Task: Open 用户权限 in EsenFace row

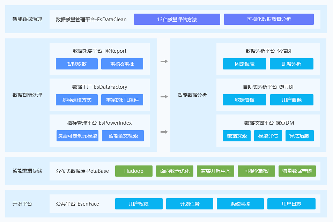Action: click(139, 204)
